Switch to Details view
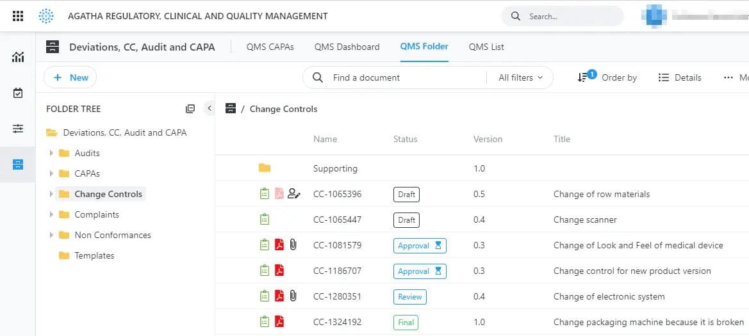The height and width of the screenshot is (336, 749). [x=680, y=77]
